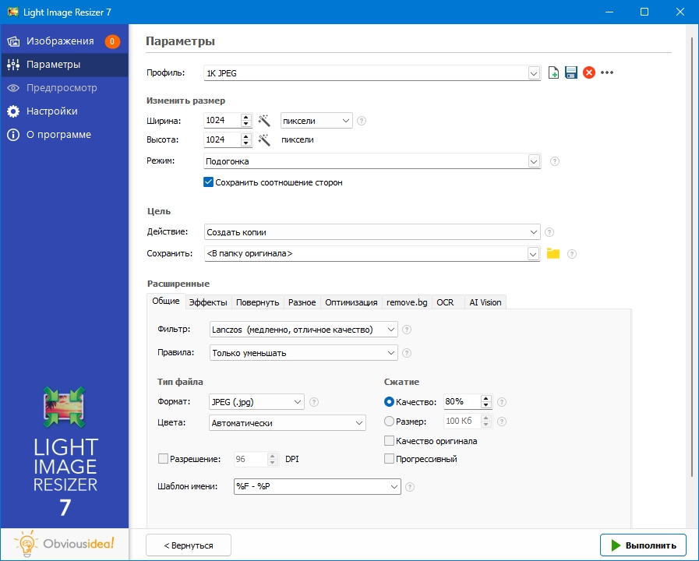Image resolution: width=699 pixels, height=561 pixels.
Task: Click the Выполнить button
Action: tap(643, 545)
